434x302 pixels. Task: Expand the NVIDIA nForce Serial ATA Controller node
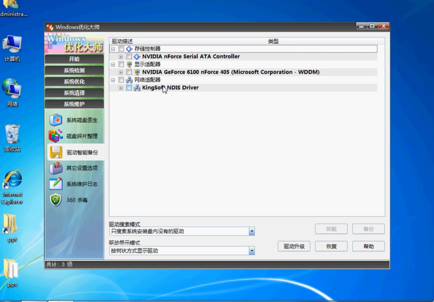(121, 57)
